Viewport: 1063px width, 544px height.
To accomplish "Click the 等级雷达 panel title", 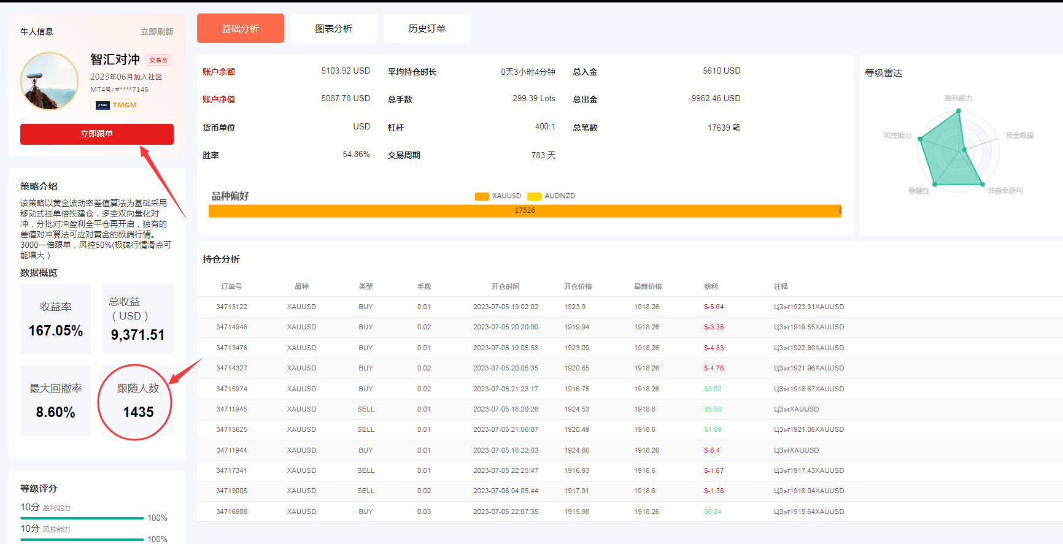I will click(883, 73).
